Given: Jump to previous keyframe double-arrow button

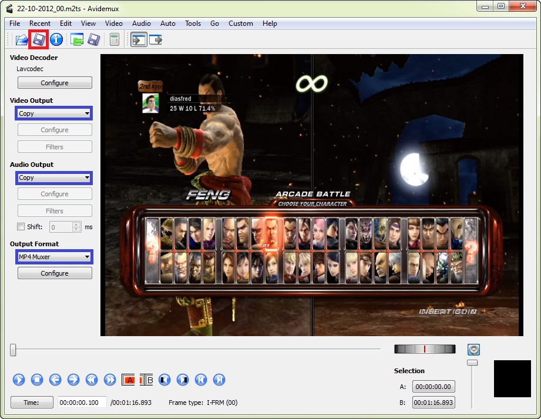Looking at the screenshot, I should point(92,380).
